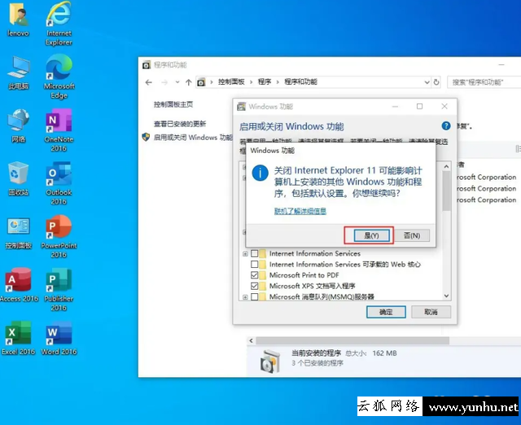Open the 查看已安装的更新 link

click(x=180, y=124)
